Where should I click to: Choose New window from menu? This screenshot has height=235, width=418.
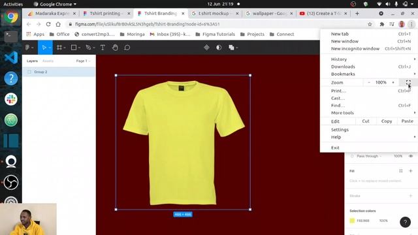[369, 41]
